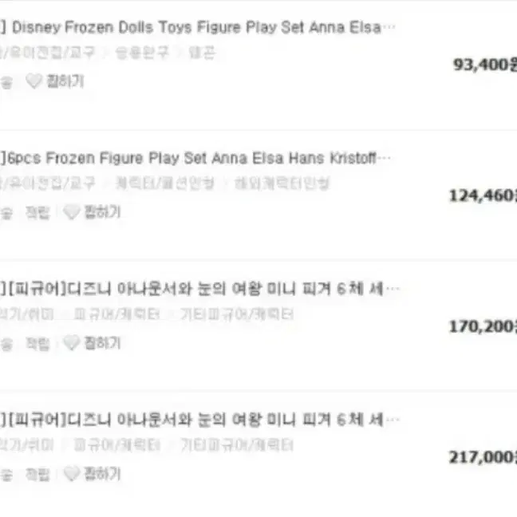The width and height of the screenshot is (517, 517).
Task: Click the heart wishlist icon for the 93,400원 item
Action: coord(34,81)
